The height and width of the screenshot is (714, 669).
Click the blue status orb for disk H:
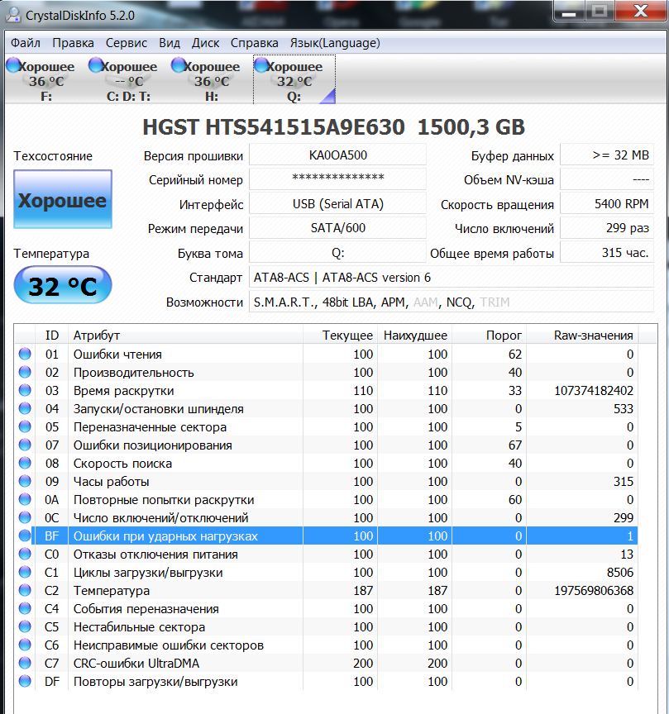click(x=178, y=65)
